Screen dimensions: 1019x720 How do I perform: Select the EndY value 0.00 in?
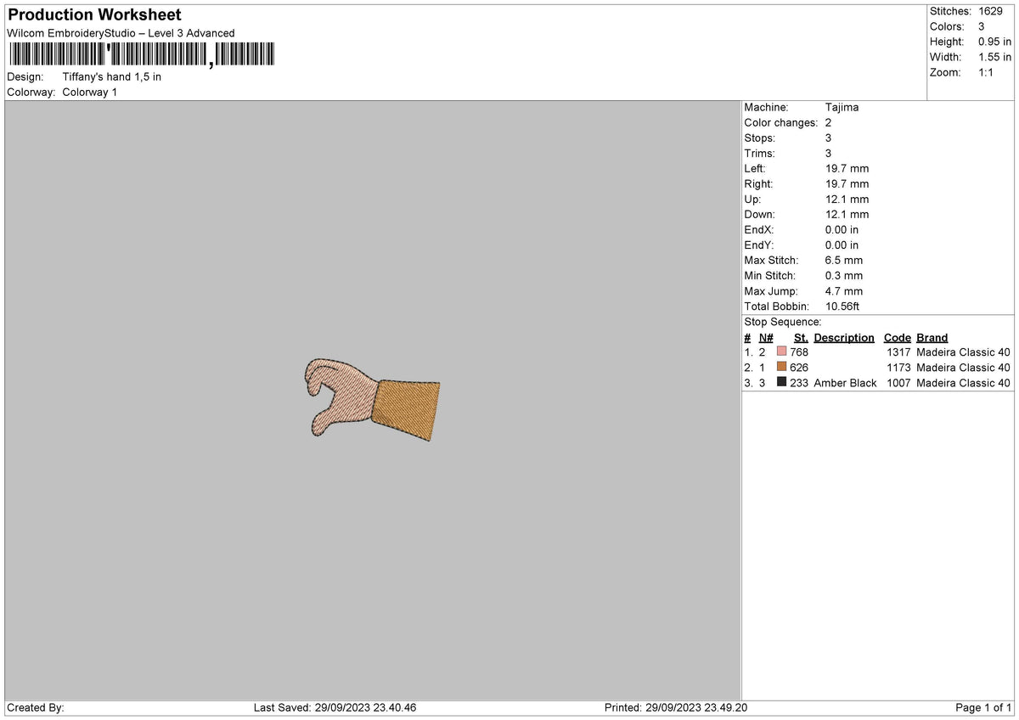(842, 245)
